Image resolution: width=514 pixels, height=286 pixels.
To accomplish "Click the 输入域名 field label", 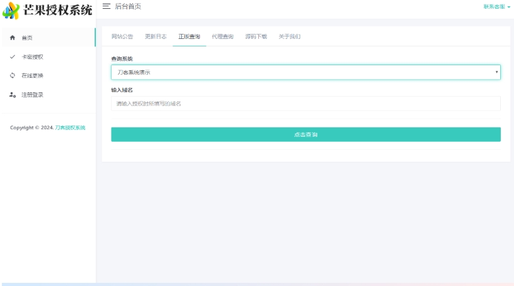I will coord(122,90).
